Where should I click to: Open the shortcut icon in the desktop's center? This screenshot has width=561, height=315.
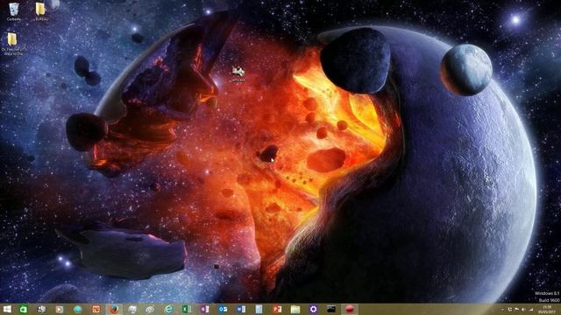(x=238, y=73)
